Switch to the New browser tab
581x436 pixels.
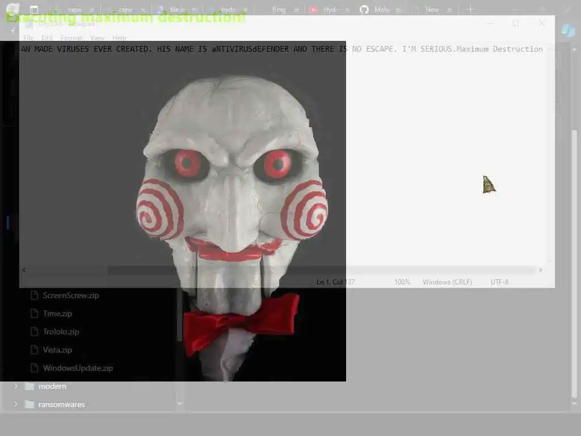tap(432, 10)
